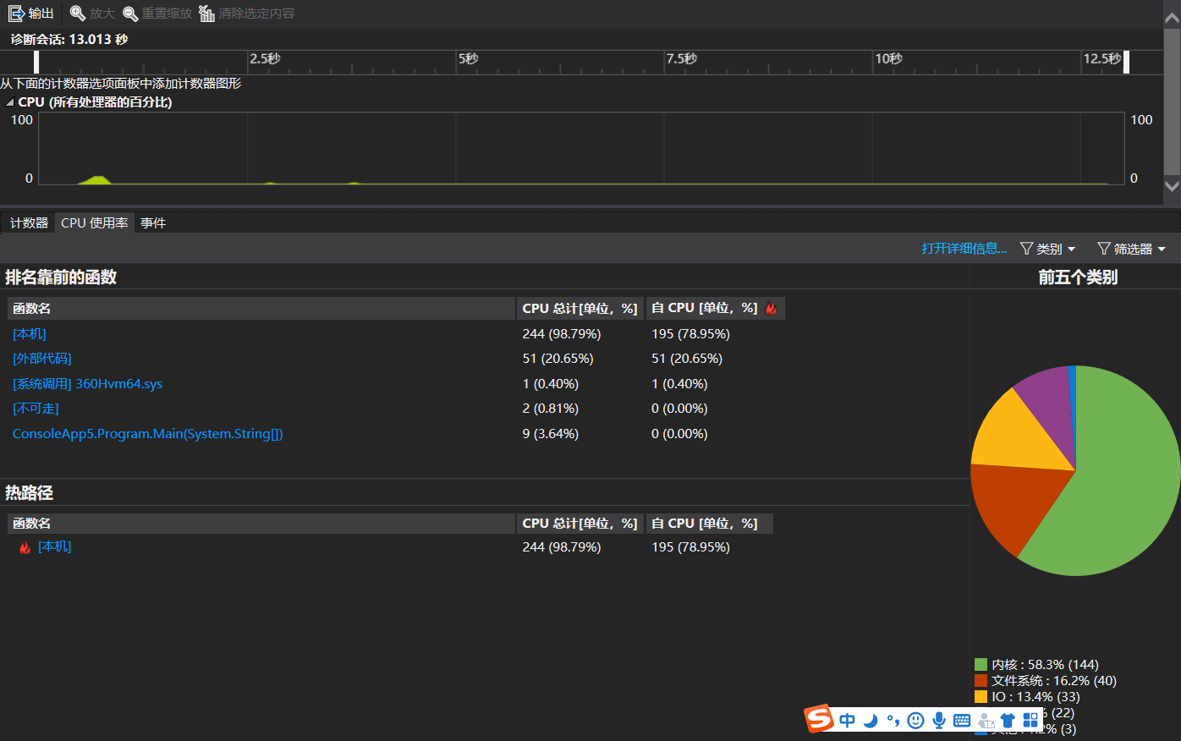
Task: Click the flame icon in 自 CPU header
Action: [771, 309]
